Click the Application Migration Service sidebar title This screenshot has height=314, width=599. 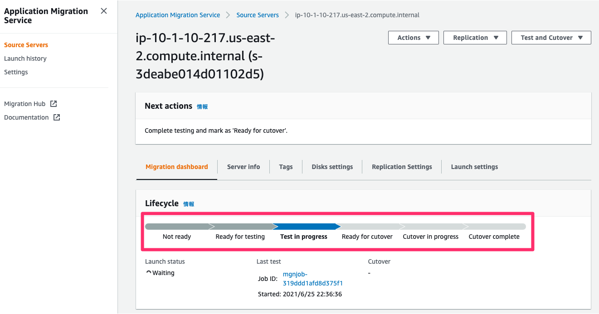coord(46,16)
